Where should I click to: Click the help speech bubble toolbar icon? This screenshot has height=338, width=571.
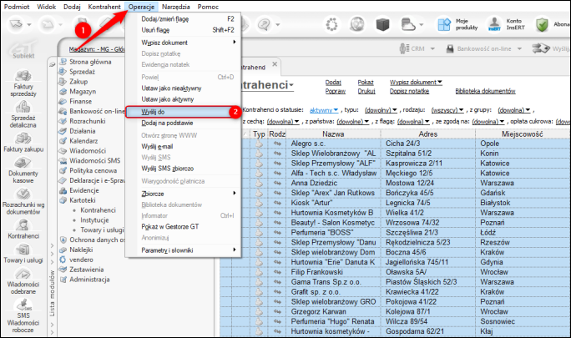point(264,24)
